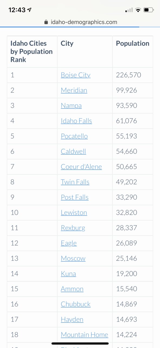Image resolution: width=160 pixels, height=348 pixels.
Task: Open the Mountain Home link
Action: coord(84,335)
